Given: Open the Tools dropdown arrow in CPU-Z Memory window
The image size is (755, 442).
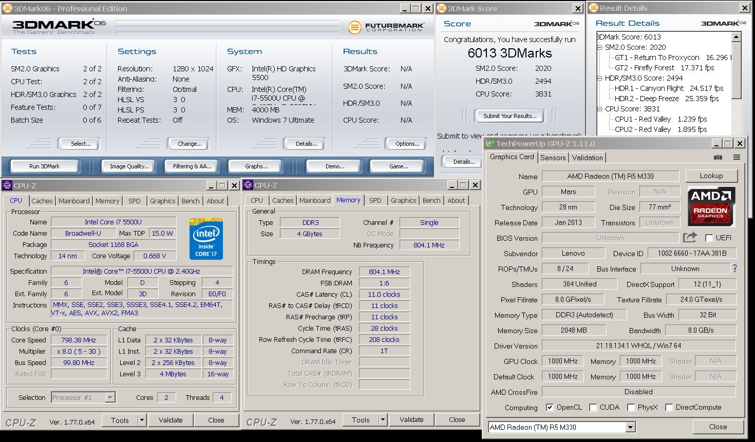Looking at the screenshot, I should (383, 420).
